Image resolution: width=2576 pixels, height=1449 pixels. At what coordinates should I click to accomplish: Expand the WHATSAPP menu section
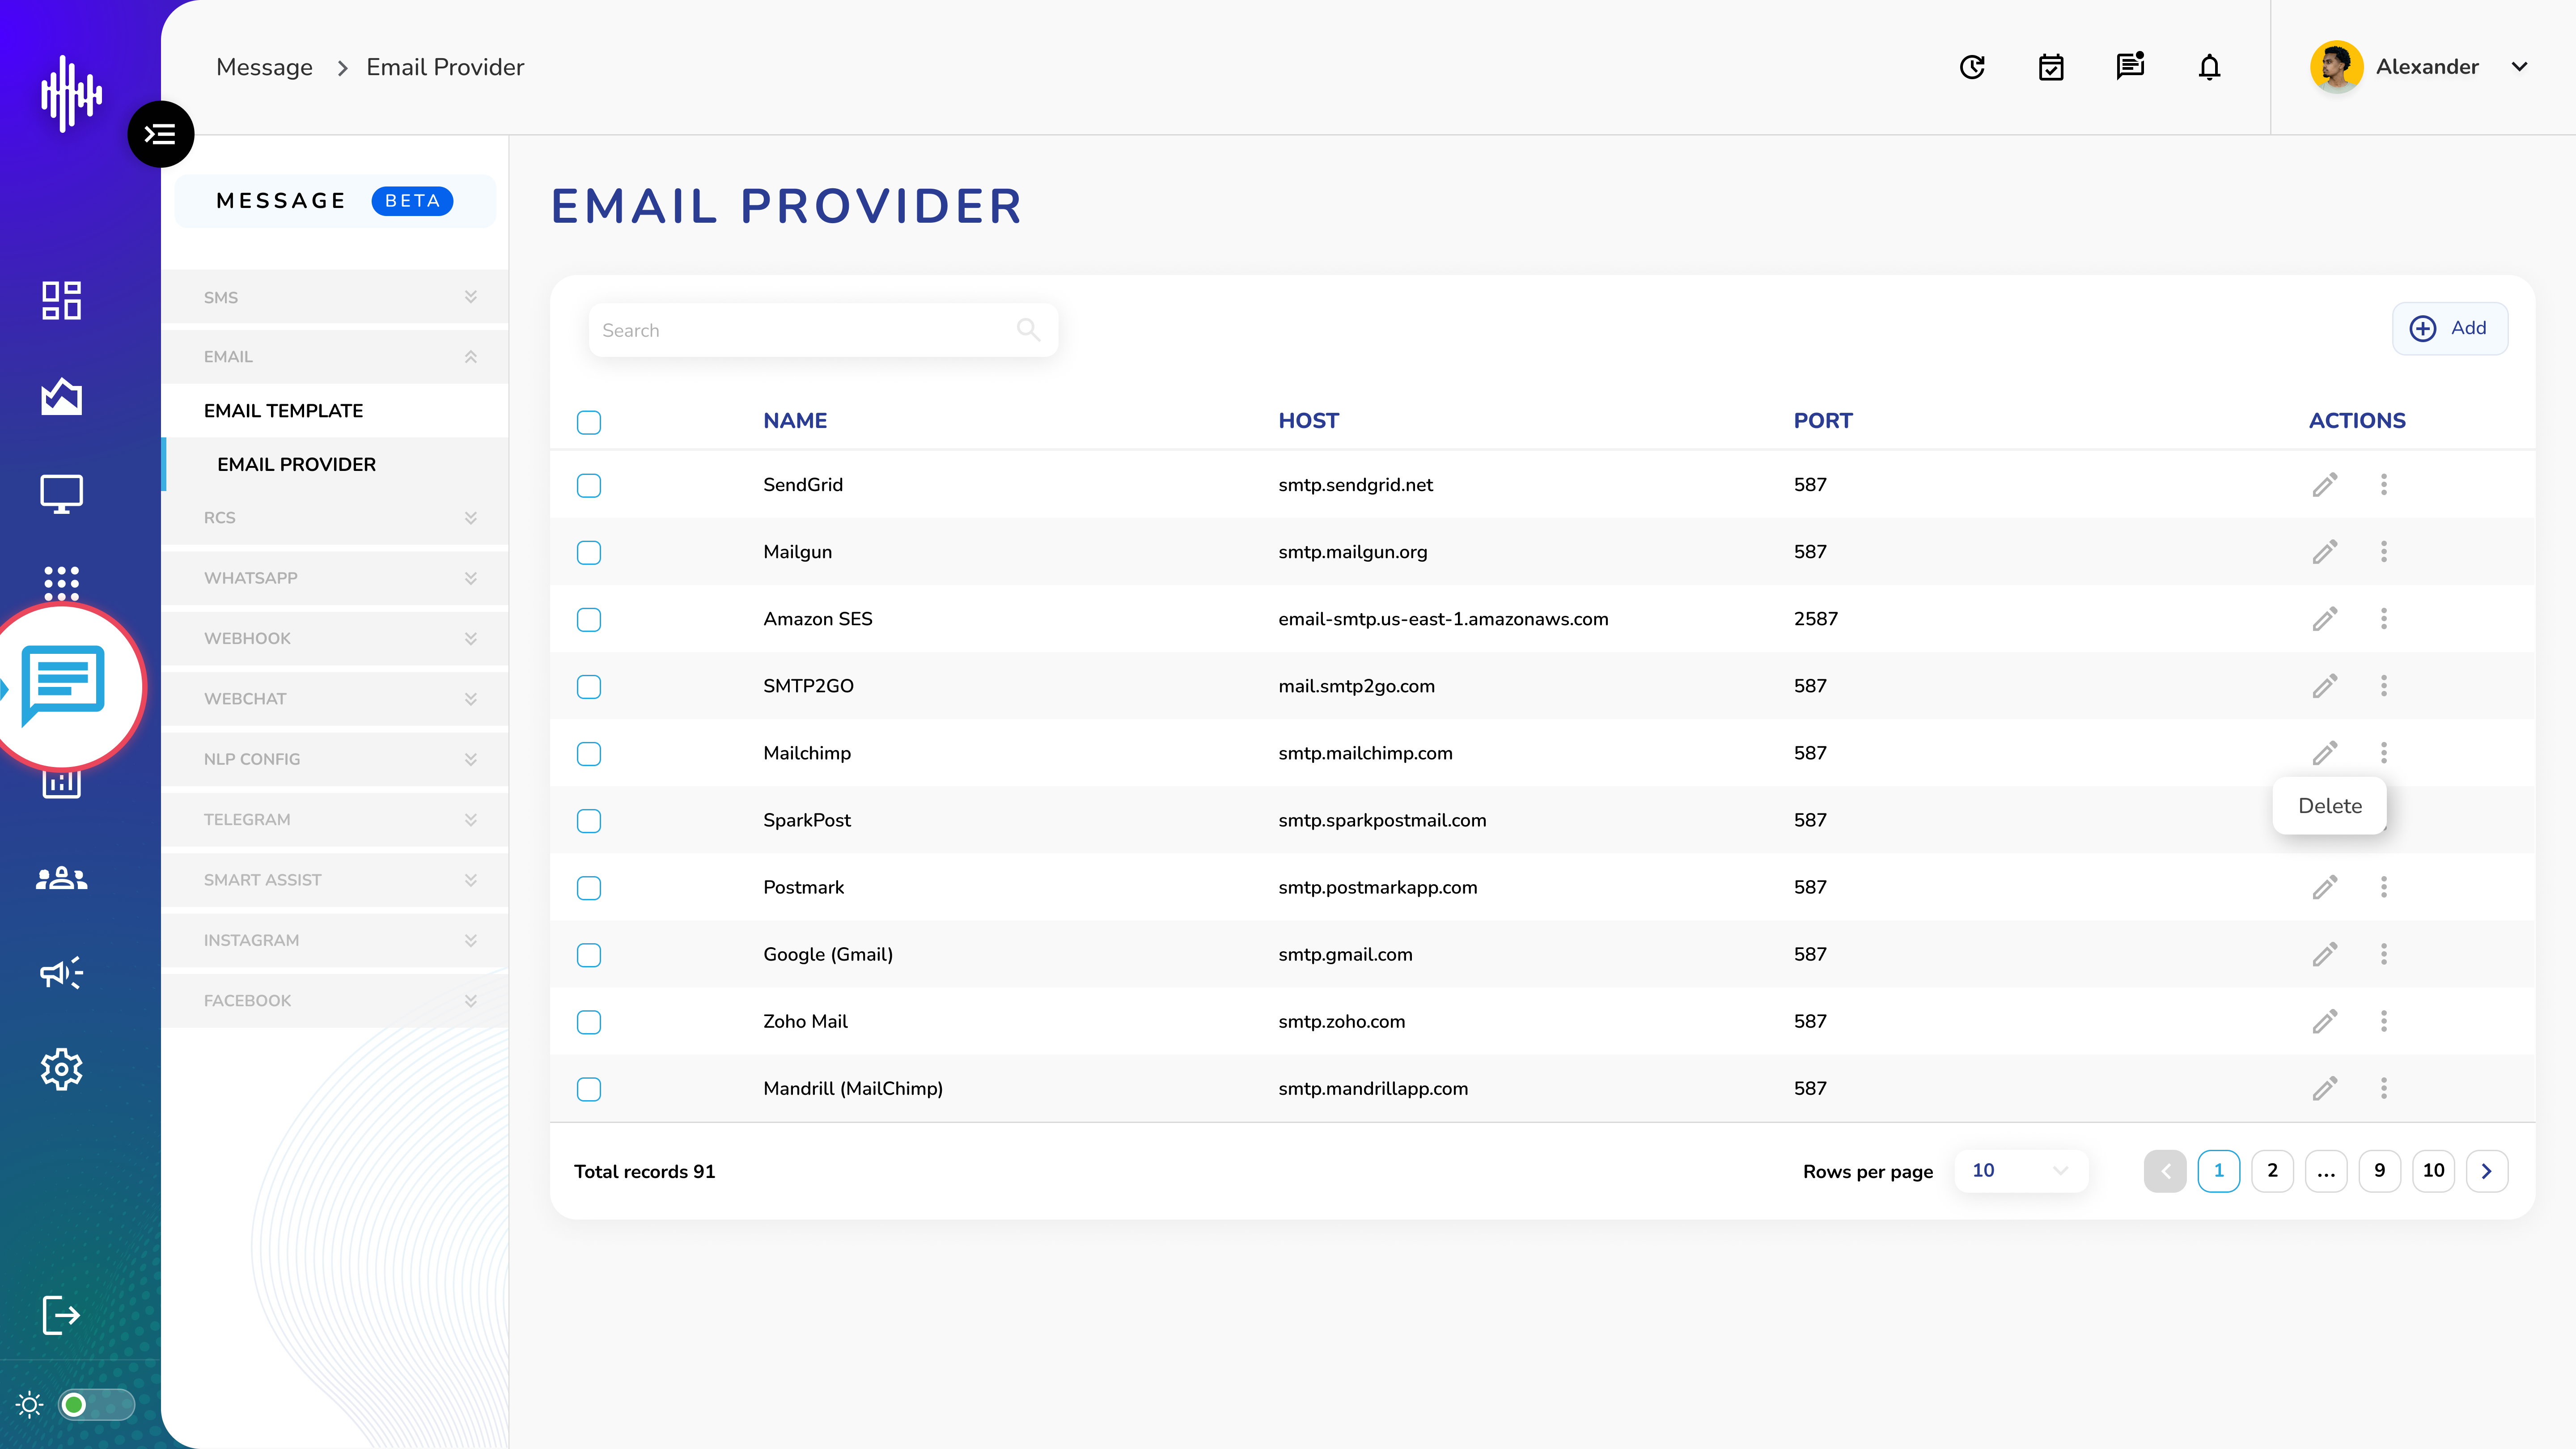(335, 578)
